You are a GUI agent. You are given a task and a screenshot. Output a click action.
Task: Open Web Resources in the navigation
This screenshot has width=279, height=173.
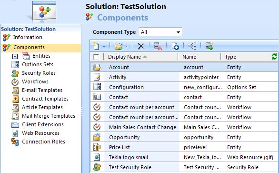pos(40,133)
